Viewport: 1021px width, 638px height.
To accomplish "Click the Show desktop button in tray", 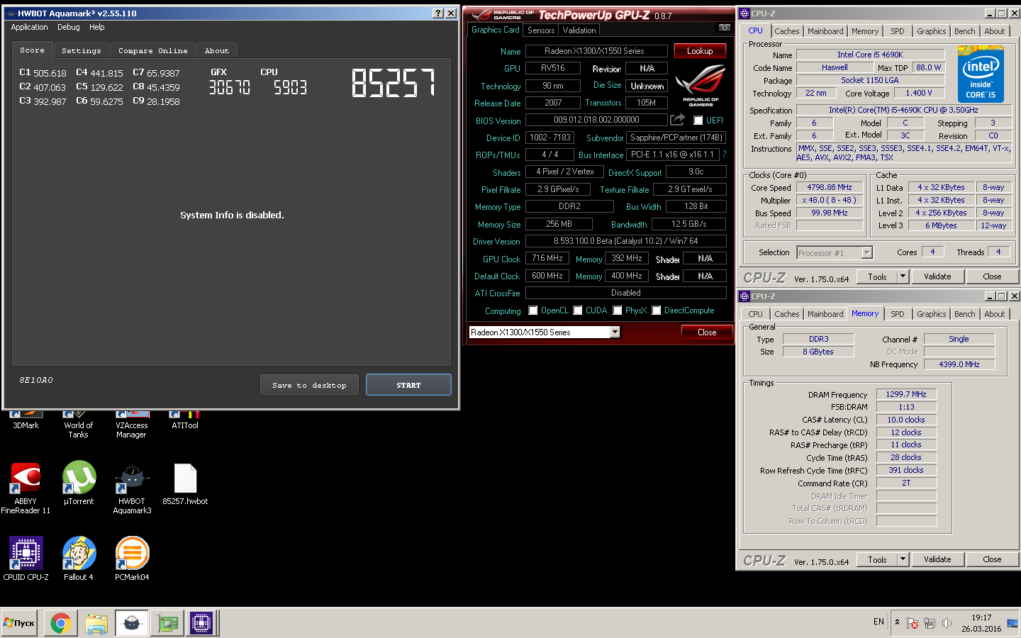I will pos(1012,623).
